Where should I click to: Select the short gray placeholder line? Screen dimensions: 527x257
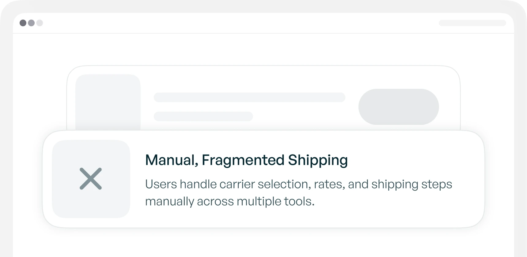coord(203,116)
